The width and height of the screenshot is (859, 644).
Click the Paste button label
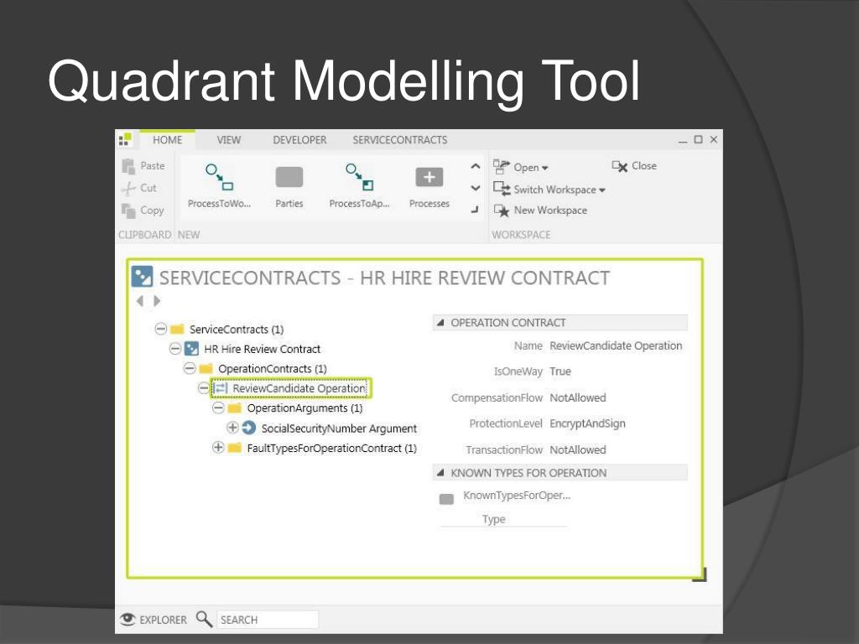tap(153, 165)
